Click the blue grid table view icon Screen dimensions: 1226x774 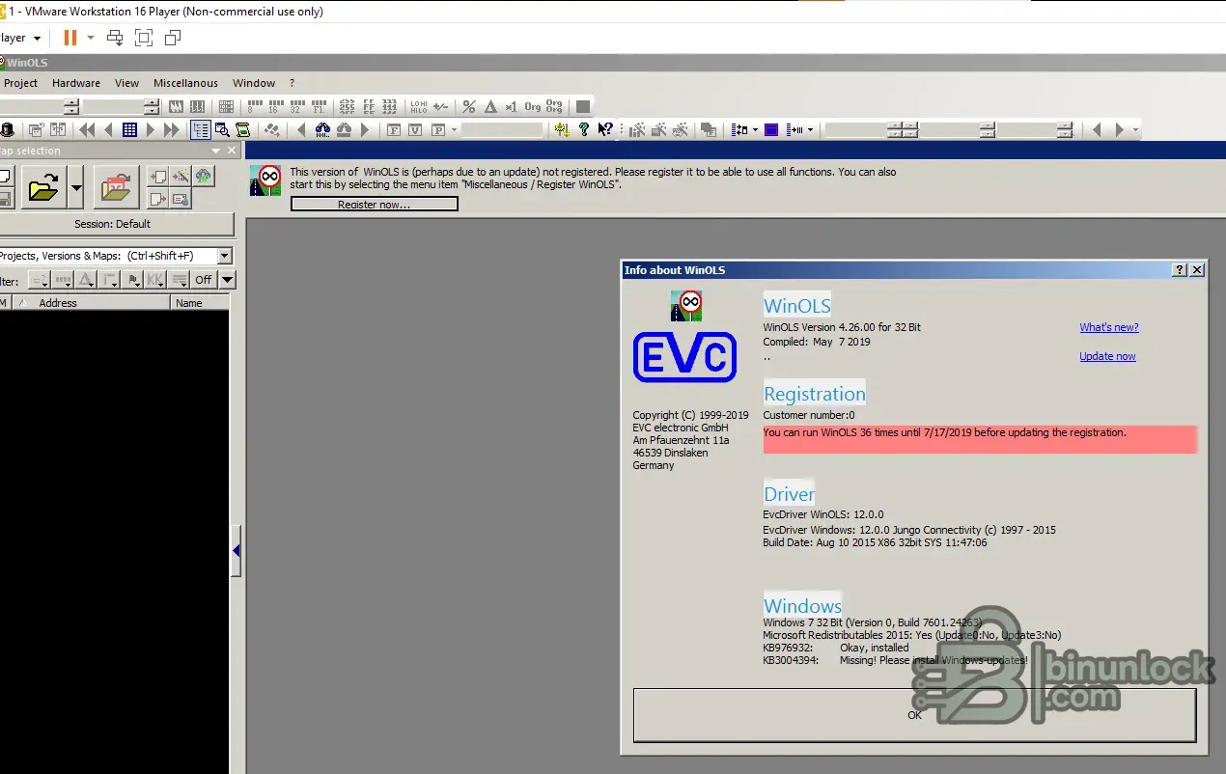[129, 129]
